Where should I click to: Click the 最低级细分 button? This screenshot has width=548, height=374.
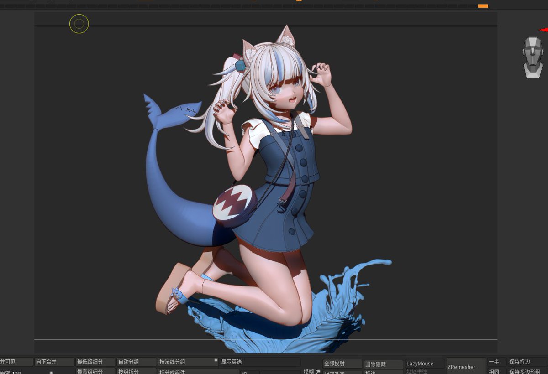tap(95, 362)
